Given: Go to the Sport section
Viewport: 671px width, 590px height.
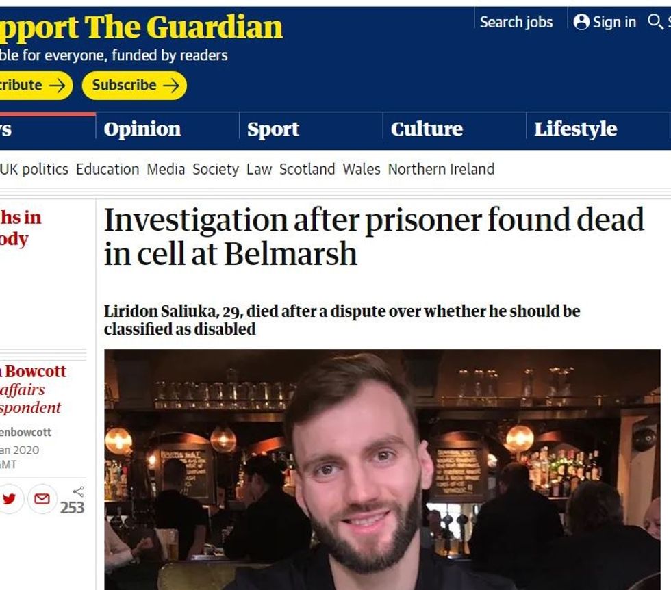Looking at the screenshot, I should point(273,129).
